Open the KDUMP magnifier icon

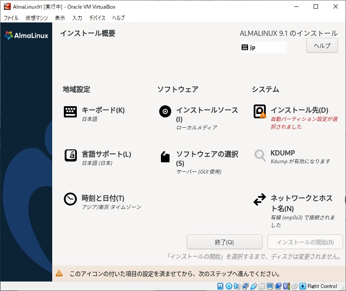260,155
